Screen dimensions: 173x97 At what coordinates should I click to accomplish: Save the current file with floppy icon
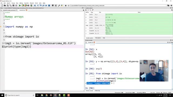(8, 5)
